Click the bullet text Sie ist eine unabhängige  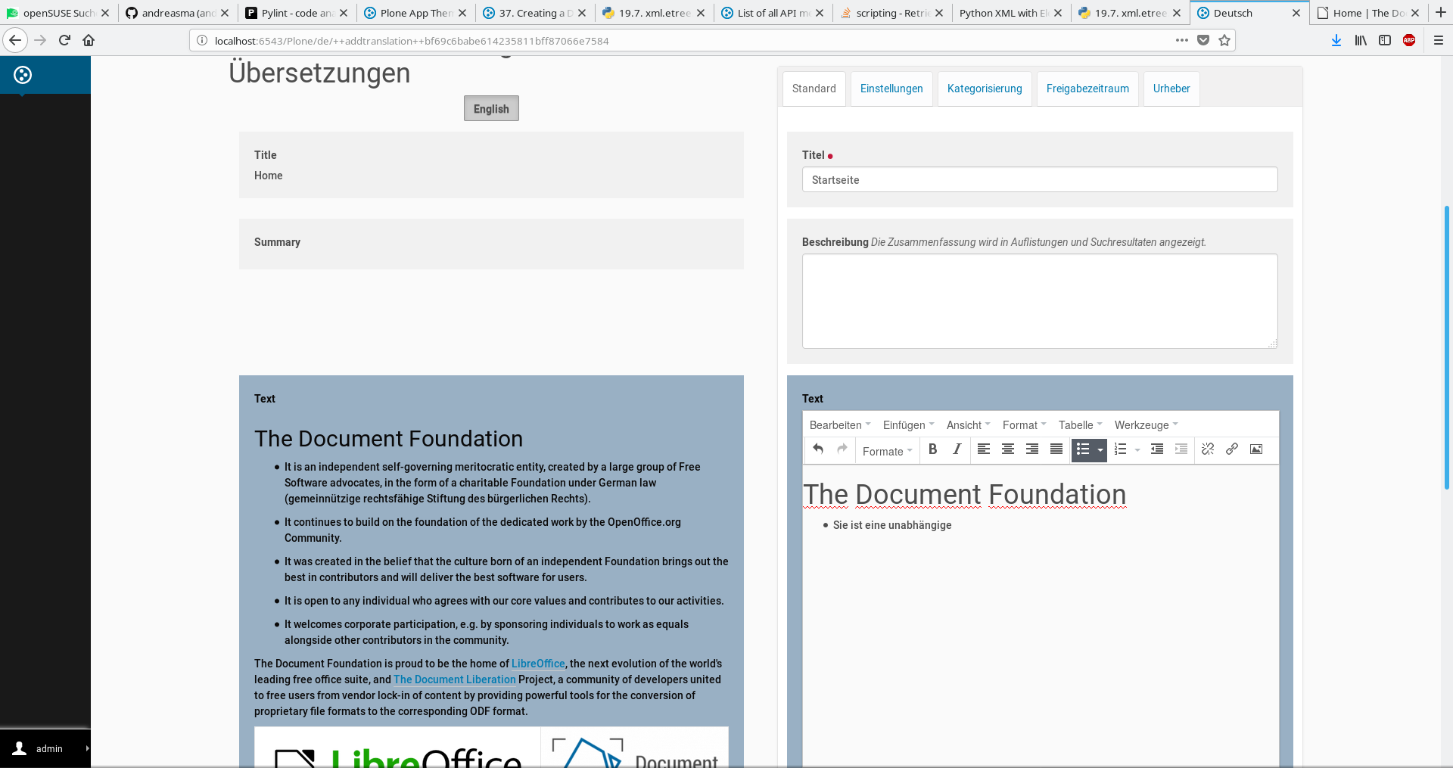(892, 525)
